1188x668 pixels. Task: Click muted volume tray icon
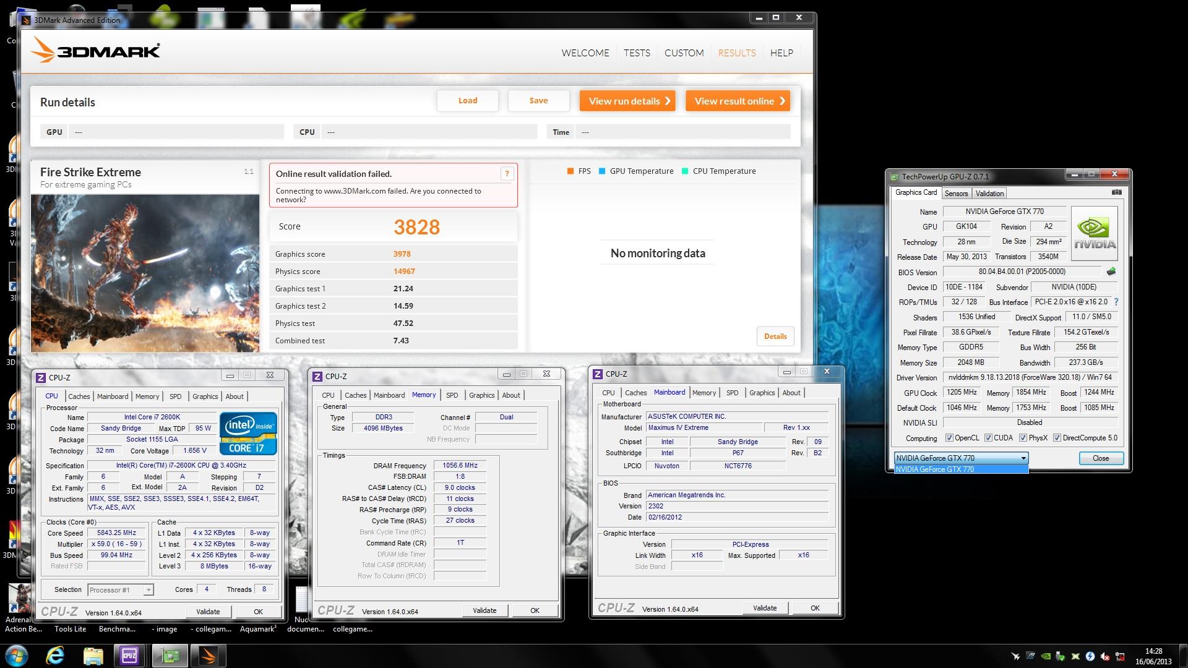pyautogui.click(x=1105, y=656)
